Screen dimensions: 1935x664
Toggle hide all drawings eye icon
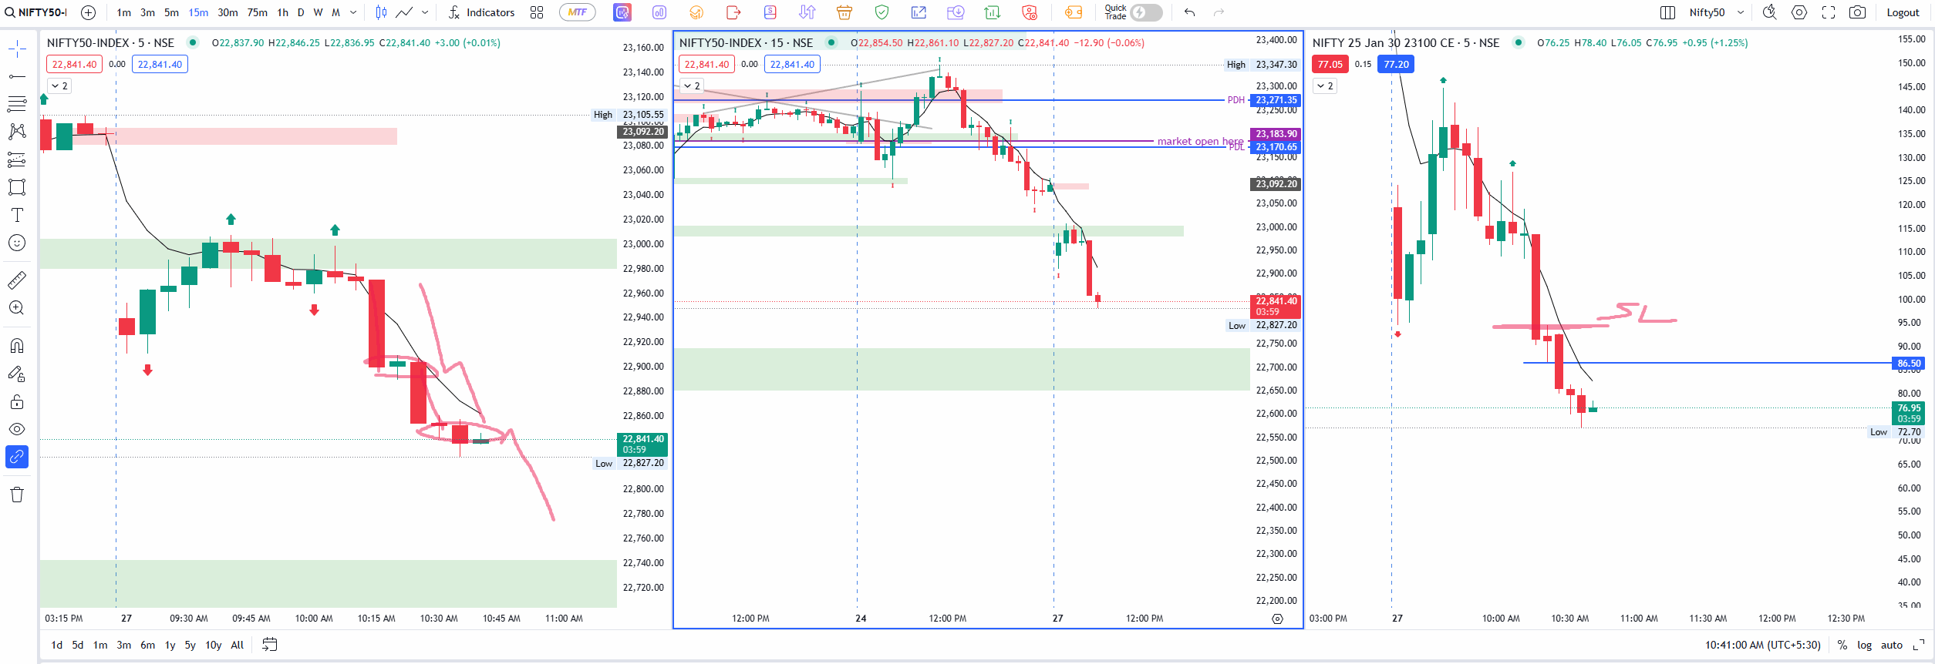pos(17,429)
